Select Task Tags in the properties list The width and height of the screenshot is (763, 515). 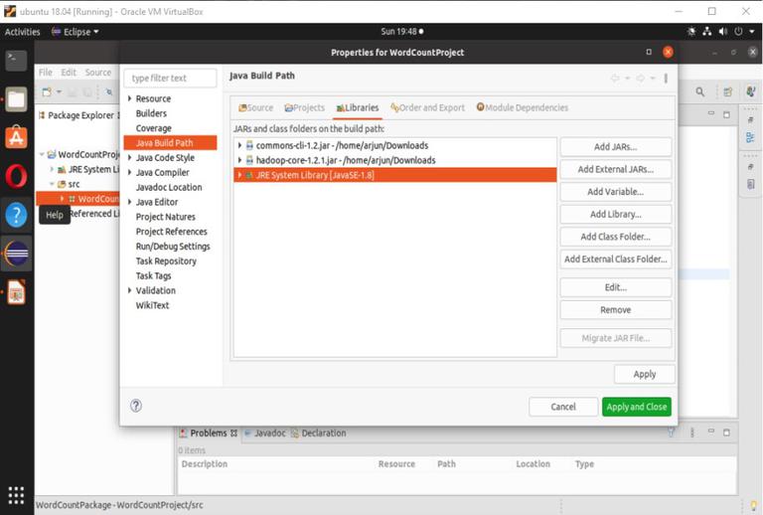pyautogui.click(x=153, y=275)
